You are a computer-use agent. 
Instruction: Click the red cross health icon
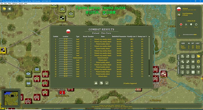[x=181, y=24]
